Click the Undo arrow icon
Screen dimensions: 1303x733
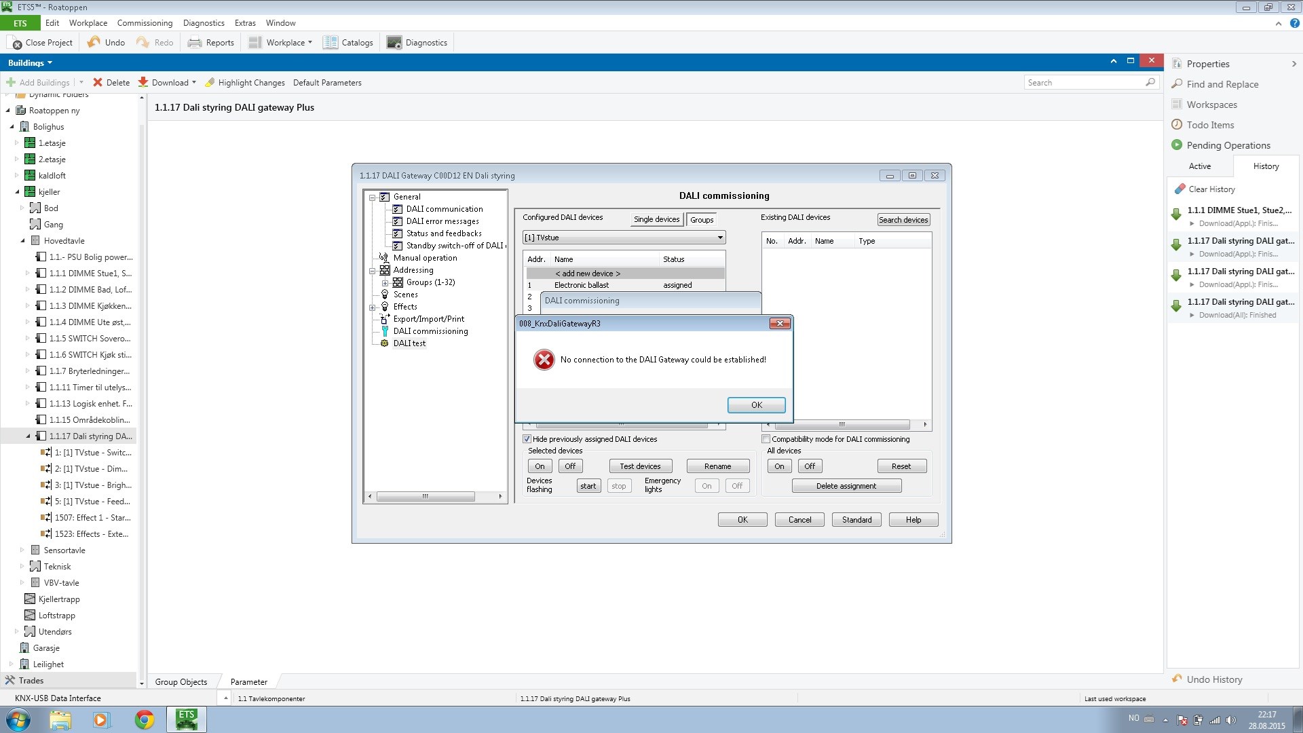click(x=94, y=42)
